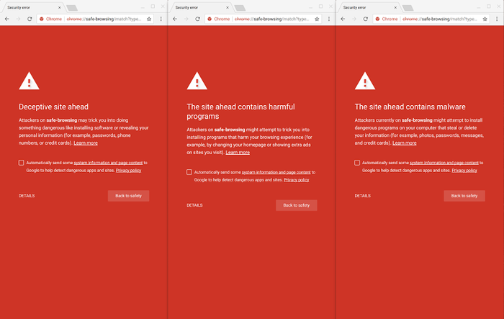The image size is (504, 319).
Task: Click the Deceptive site ahead heading
Action: 54,107
